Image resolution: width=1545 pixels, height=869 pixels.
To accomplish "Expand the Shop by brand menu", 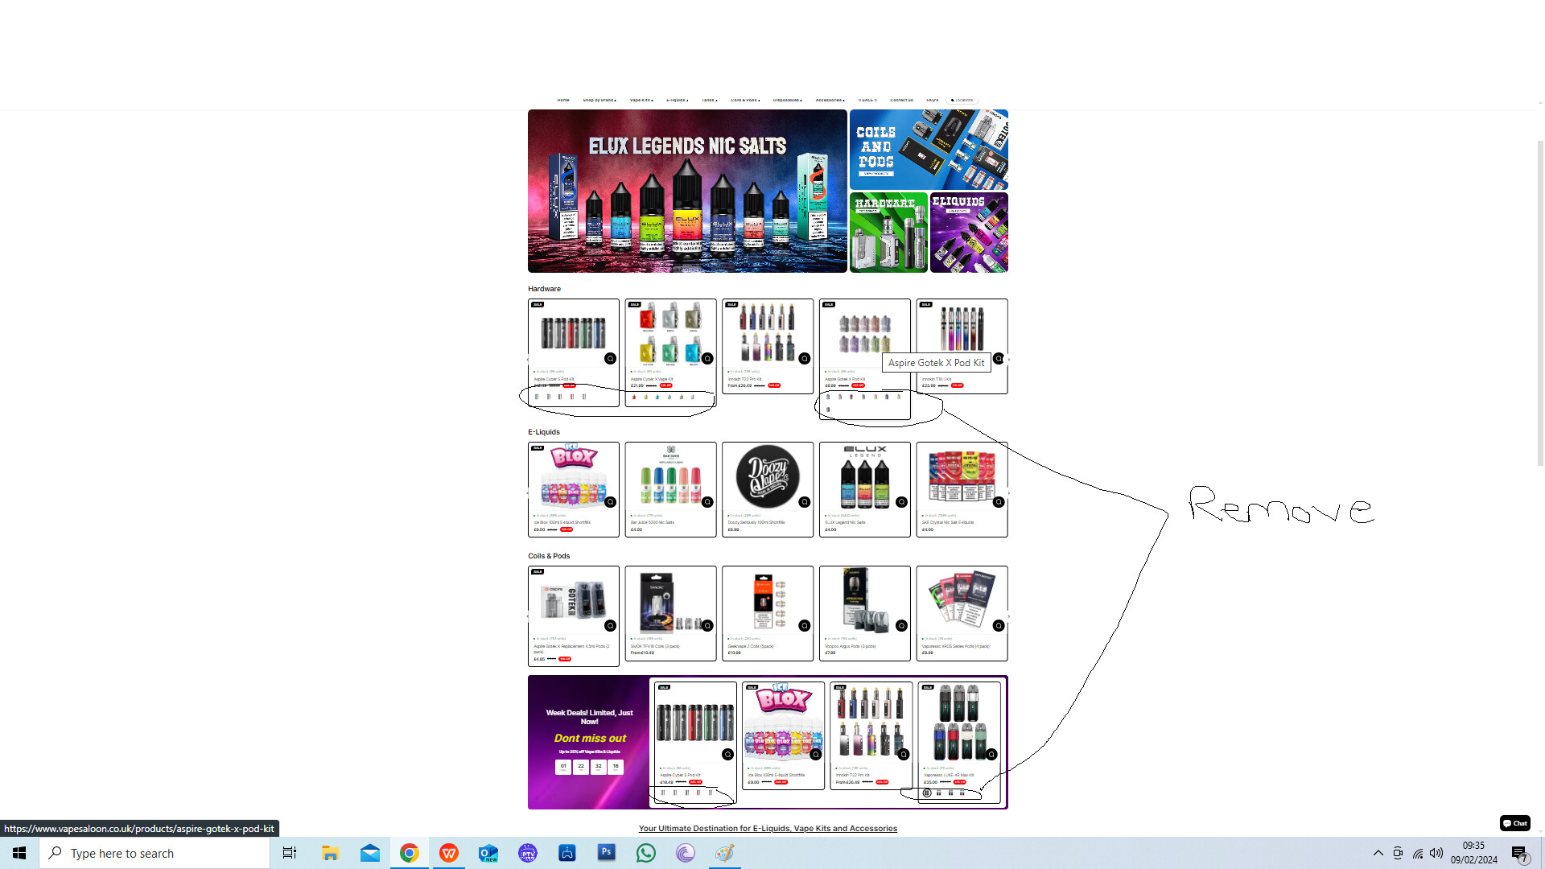I will click(x=599, y=101).
